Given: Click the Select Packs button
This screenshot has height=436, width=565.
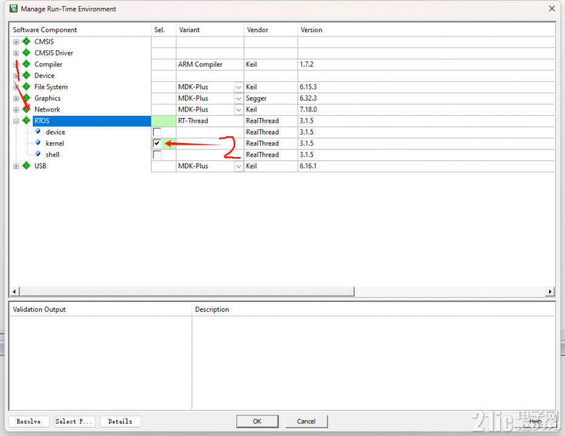Looking at the screenshot, I should point(75,421).
